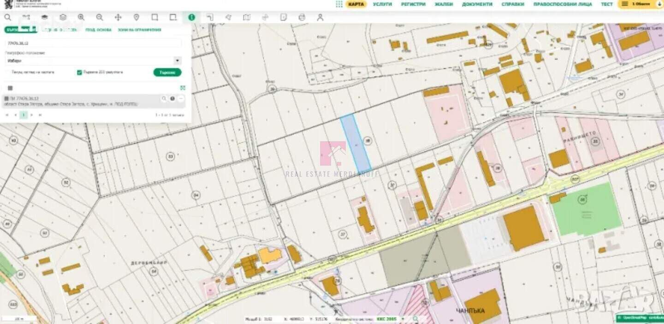Select the crosshair coordinates tool
The image size is (664, 324).
coord(265,18)
